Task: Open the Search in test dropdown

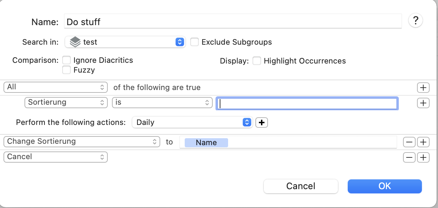Action: [125, 42]
